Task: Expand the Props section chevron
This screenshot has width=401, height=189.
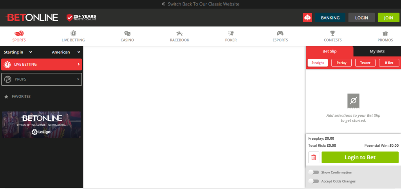Action: 78,79
